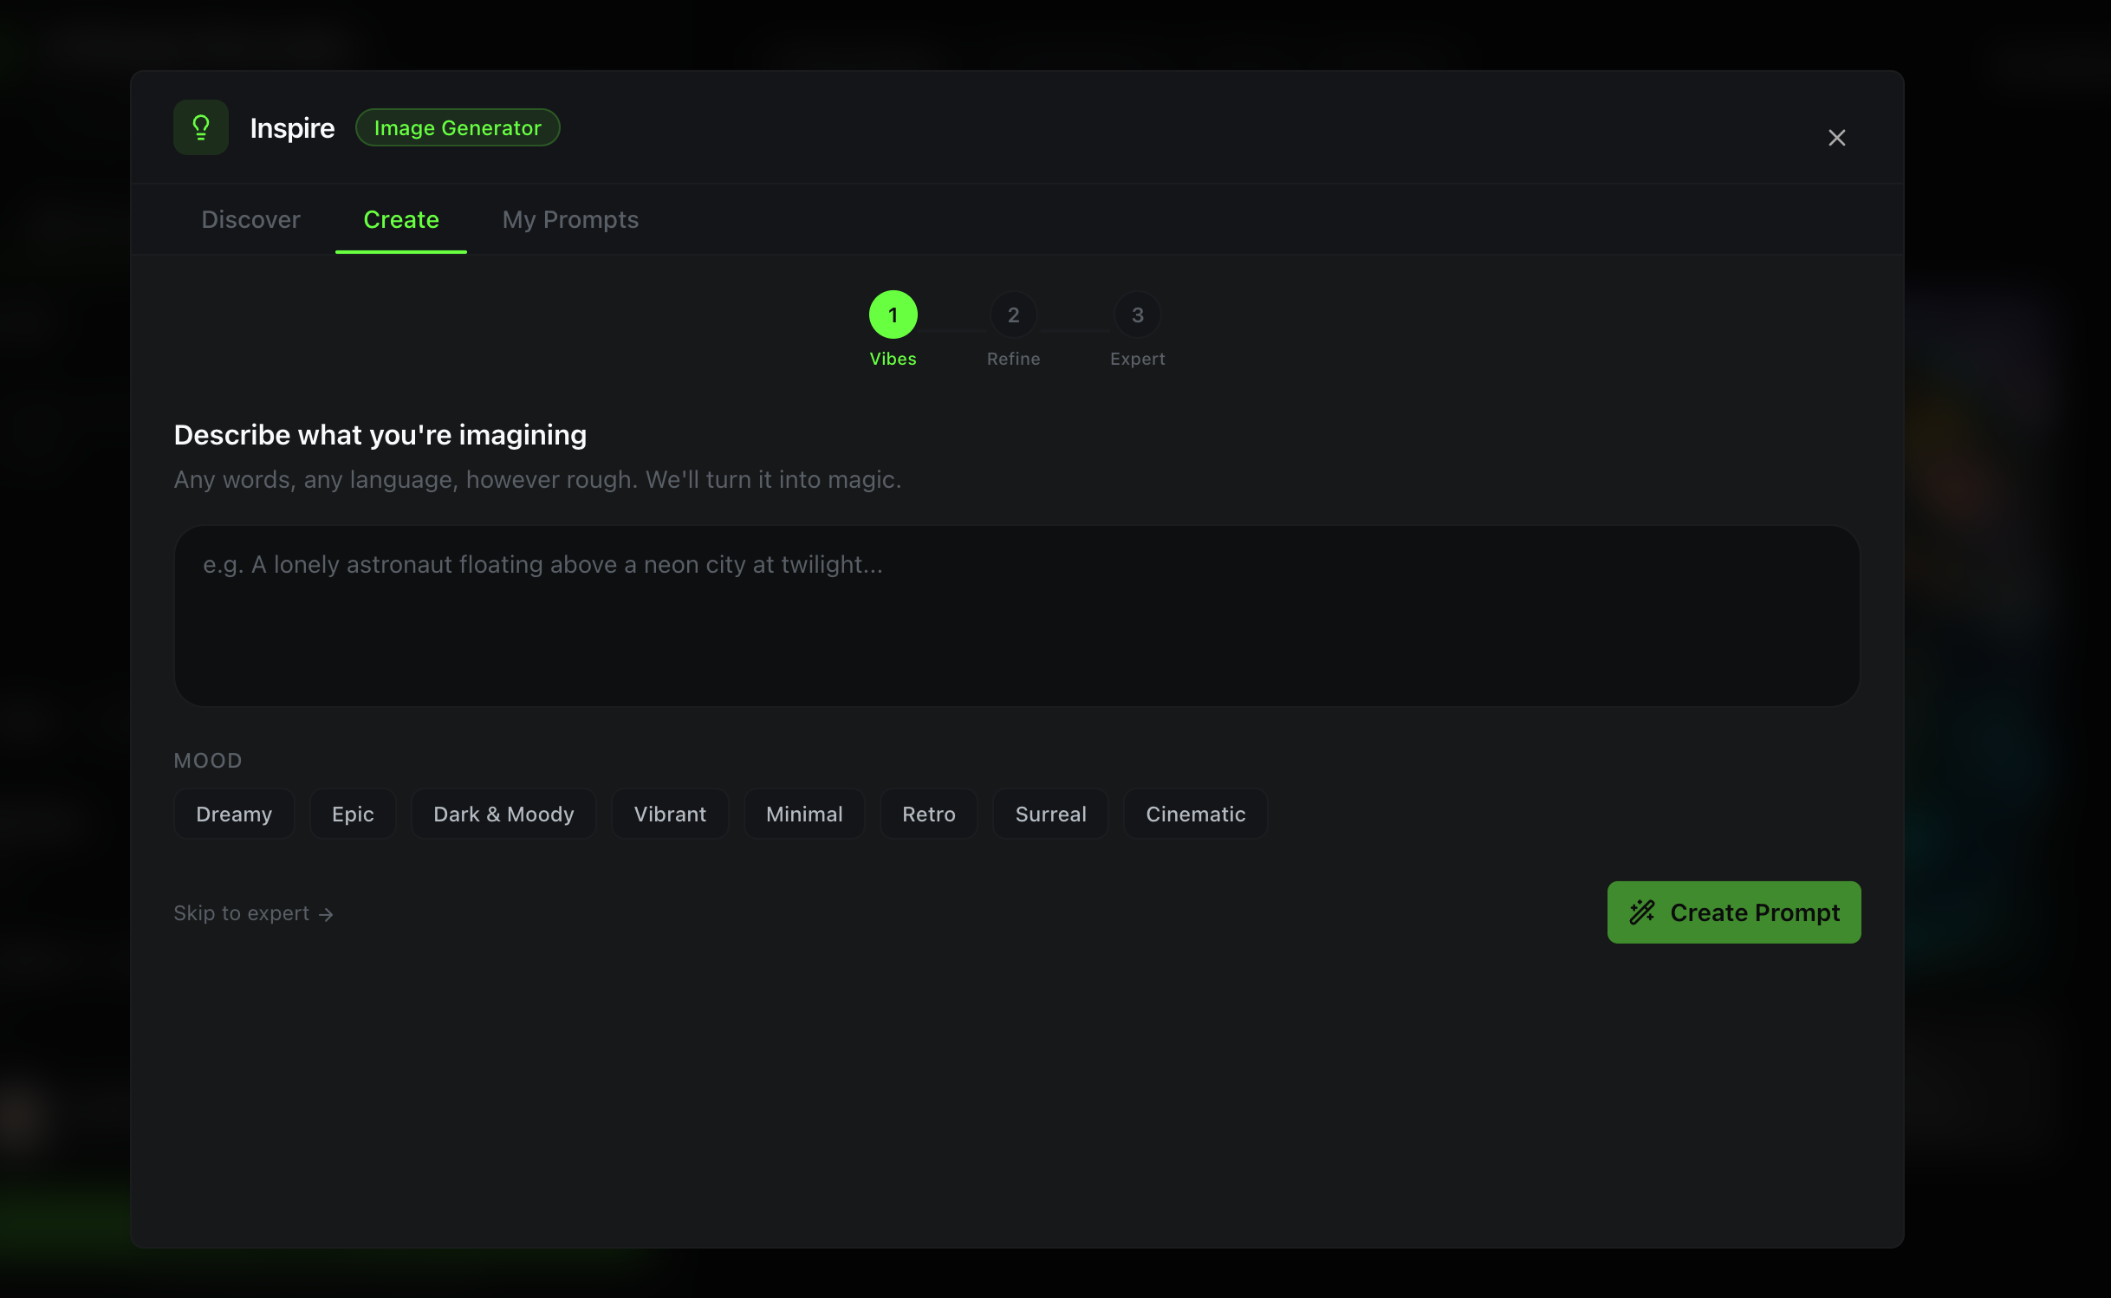Click the Image Generator badge
The height and width of the screenshot is (1298, 2111).
[458, 128]
